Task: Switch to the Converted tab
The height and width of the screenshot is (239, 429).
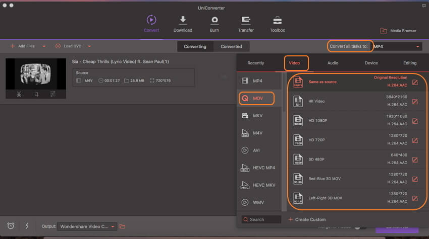Action: click(x=231, y=46)
